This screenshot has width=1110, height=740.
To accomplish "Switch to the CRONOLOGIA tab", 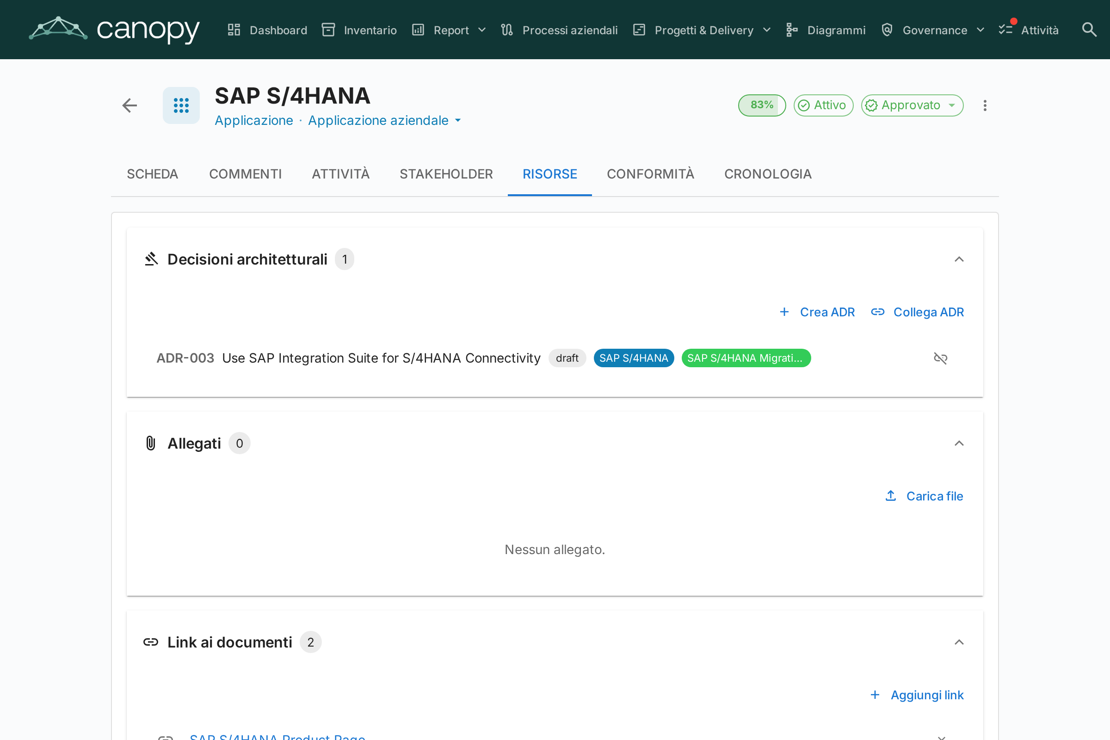I will pyautogui.click(x=768, y=174).
